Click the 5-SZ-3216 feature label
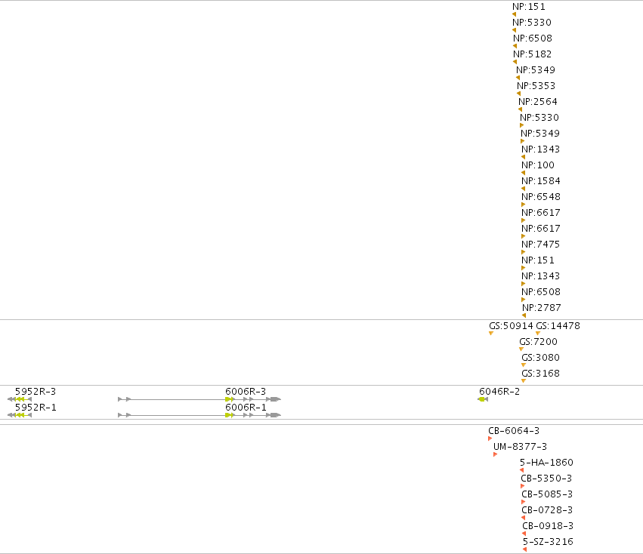Viewport: 643px width, 554px height. pyautogui.click(x=548, y=542)
